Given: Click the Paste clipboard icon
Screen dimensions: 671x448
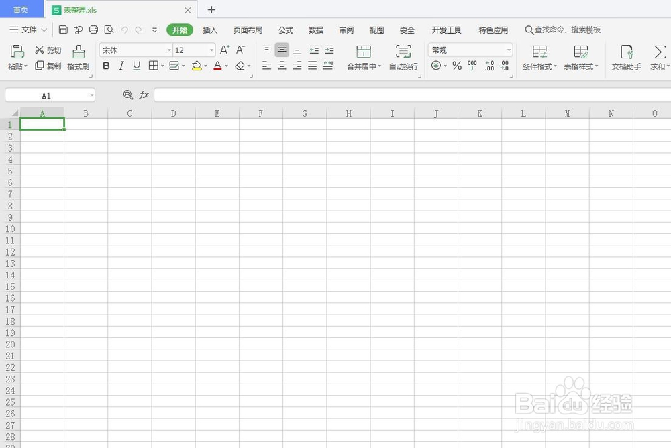Looking at the screenshot, I should pyautogui.click(x=17, y=52).
